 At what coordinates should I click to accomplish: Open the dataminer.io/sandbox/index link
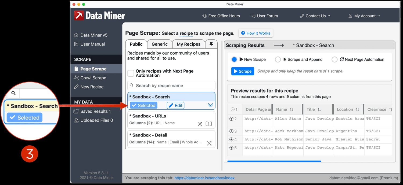coord(204,178)
